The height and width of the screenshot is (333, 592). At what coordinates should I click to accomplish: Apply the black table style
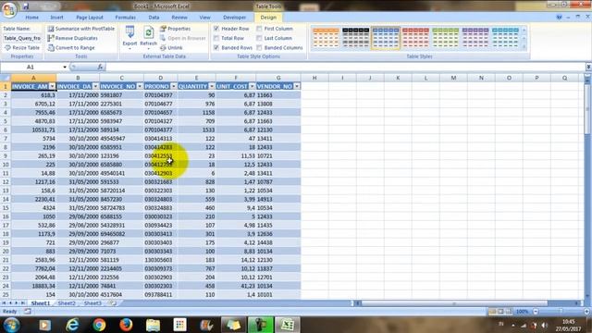(x=355, y=38)
